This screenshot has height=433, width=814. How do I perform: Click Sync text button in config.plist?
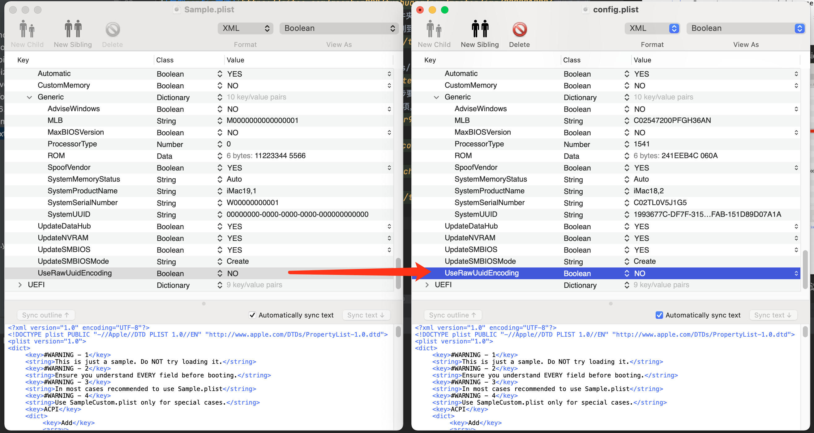tap(773, 315)
